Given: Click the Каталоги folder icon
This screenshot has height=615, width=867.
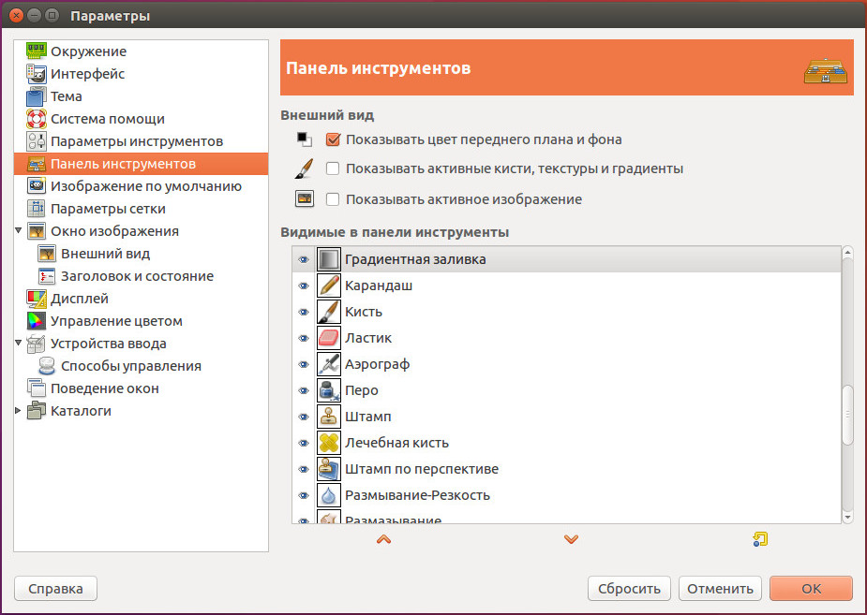Looking at the screenshot, I should (37, 411).
